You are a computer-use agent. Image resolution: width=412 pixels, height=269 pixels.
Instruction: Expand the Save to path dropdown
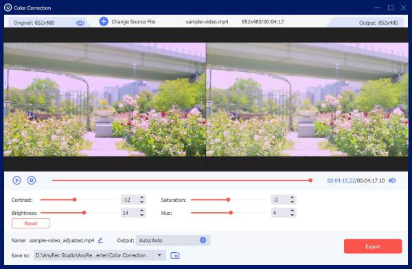click(159, 255)
